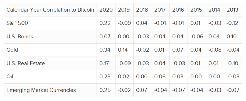Select Emerging Market Currencies 2020 value 0.25

point(105,90)
